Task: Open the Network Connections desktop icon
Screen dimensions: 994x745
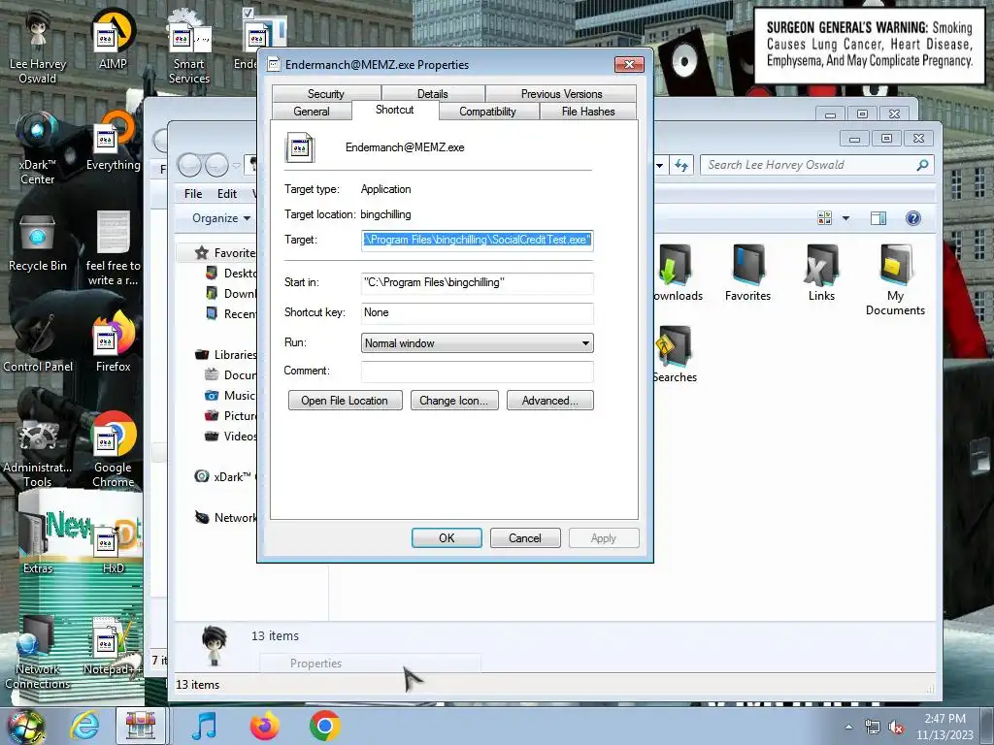Action: coord(38,652)
